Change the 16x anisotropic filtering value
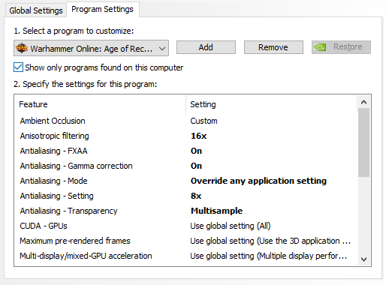 pos(198,136)
